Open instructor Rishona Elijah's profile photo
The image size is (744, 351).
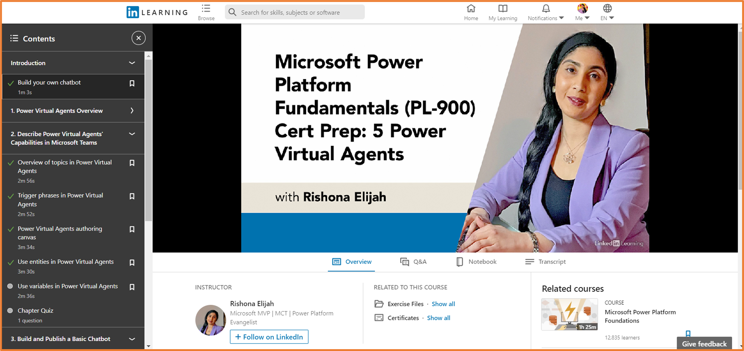point(211,320)
